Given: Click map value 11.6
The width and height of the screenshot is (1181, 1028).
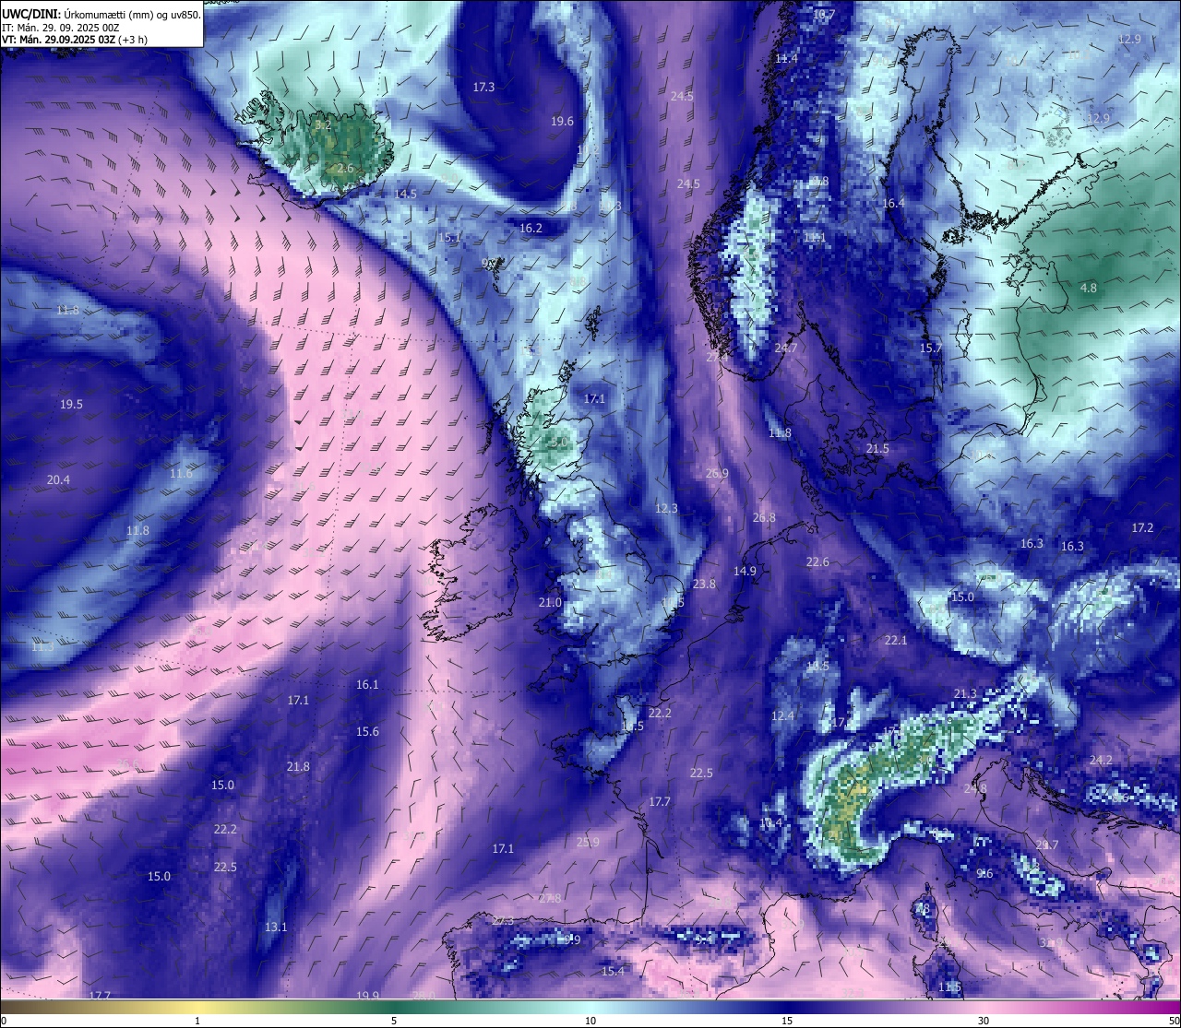Looking at the screenshot, I should tap(182, 473).
